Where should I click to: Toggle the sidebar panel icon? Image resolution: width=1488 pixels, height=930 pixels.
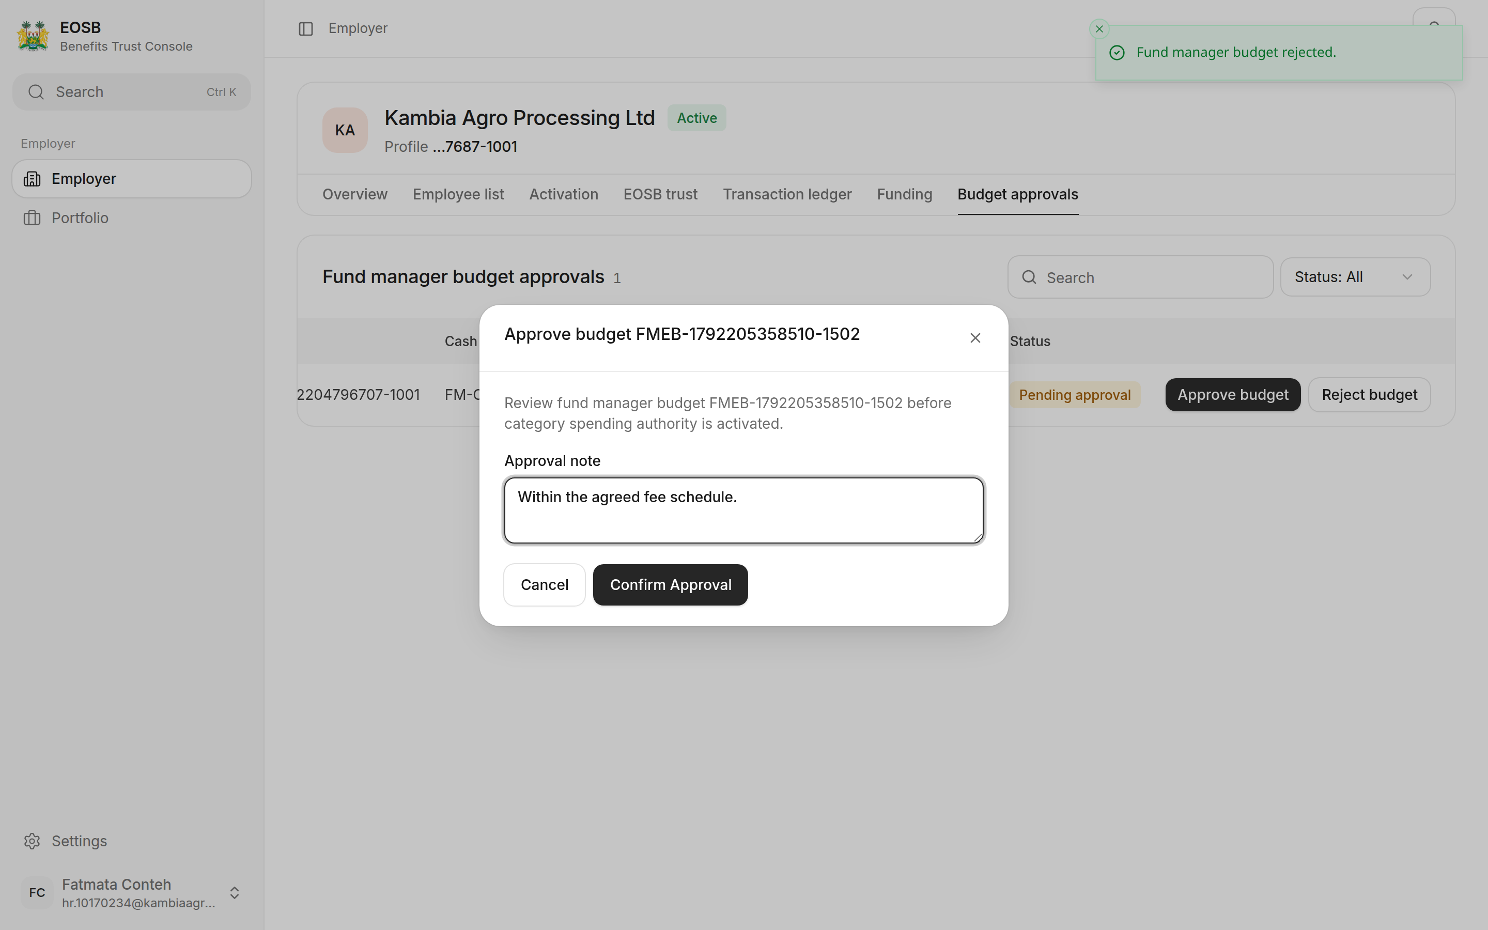tap(305, 29)
